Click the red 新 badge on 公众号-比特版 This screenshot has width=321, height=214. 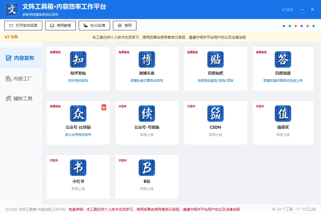click(104, 107)
